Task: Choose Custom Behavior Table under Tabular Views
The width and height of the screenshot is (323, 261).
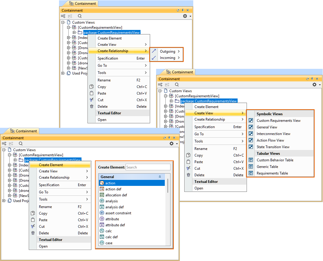Action: 275,160
